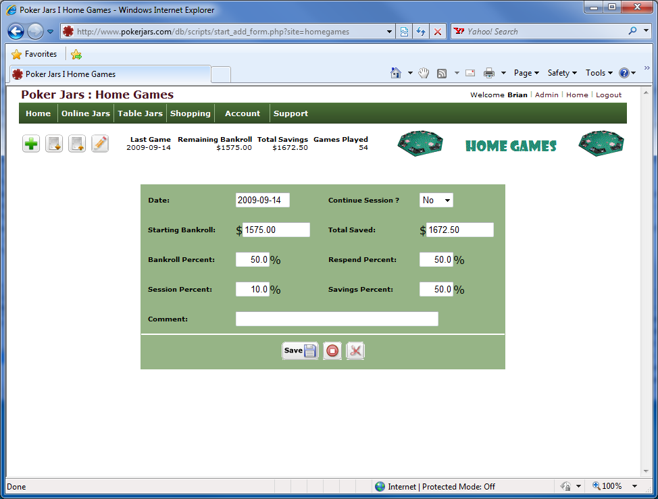Click the Starting Bankroll input field

point(276,230)
